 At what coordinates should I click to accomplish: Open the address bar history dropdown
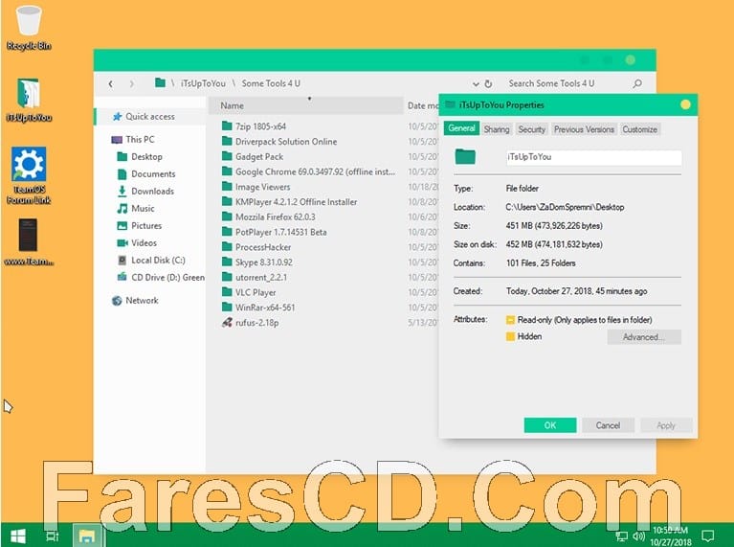tap(476, 84)
